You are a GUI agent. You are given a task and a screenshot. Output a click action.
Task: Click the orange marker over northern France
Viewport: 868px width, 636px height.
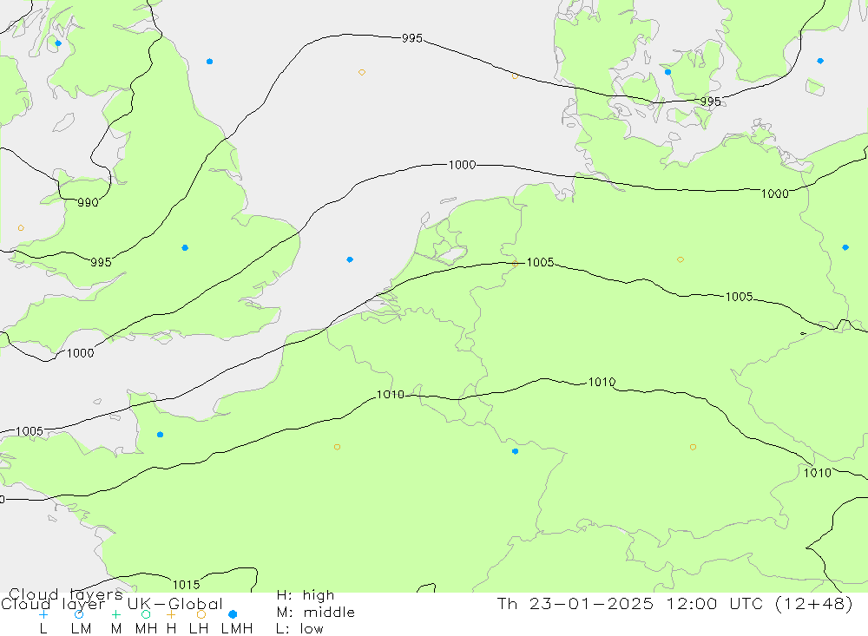[337, 447]
